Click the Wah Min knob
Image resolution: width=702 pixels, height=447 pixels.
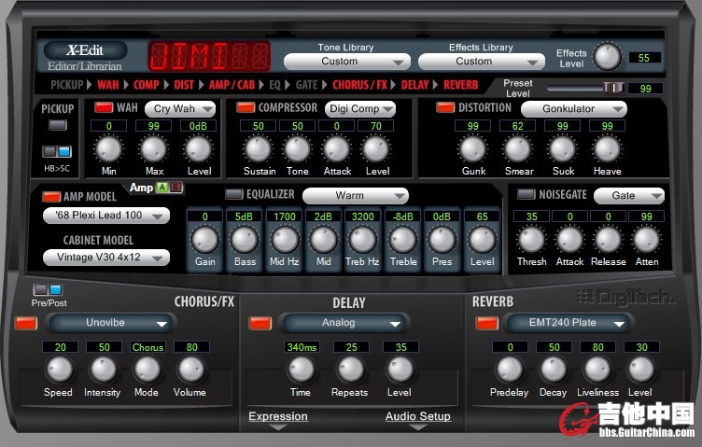[109, 149]
